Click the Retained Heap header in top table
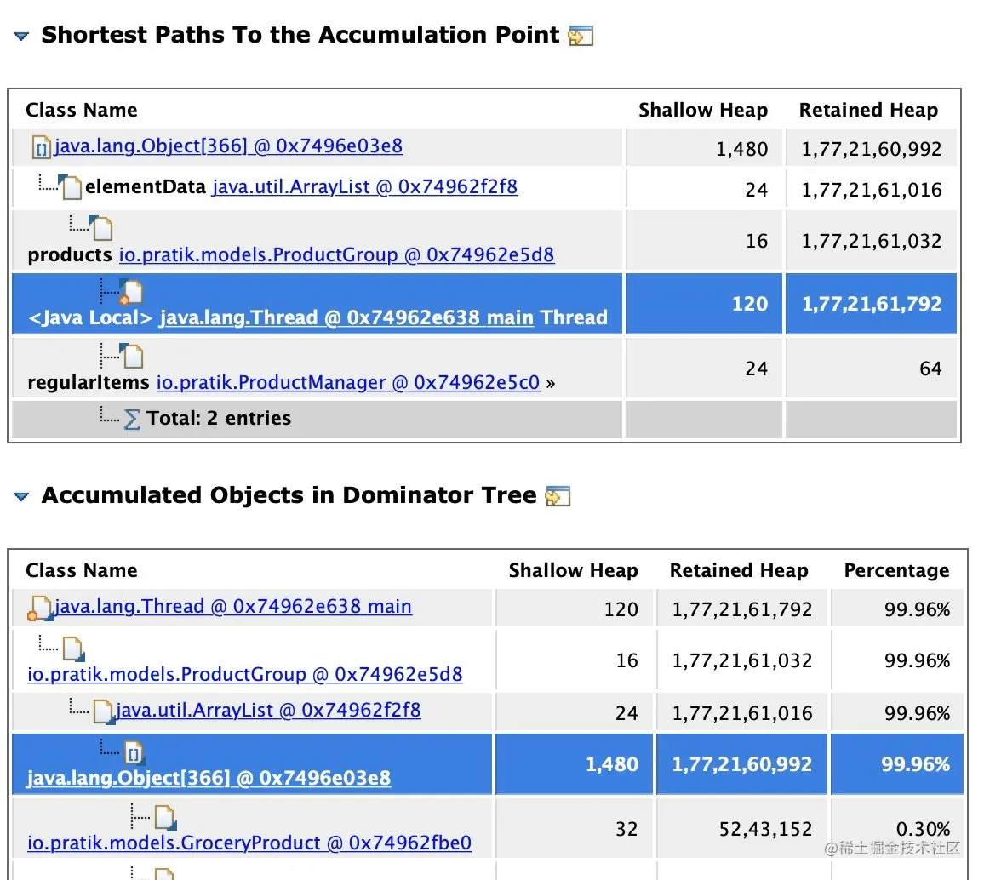984x880 pixels. click(x=868, y=111)
